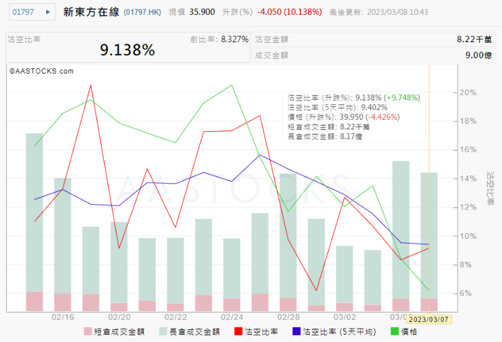The image size is (502, 342).
Task: Click the 長倉成交金額 legend label
Action: pyautogui.click(x=195, y=332)
